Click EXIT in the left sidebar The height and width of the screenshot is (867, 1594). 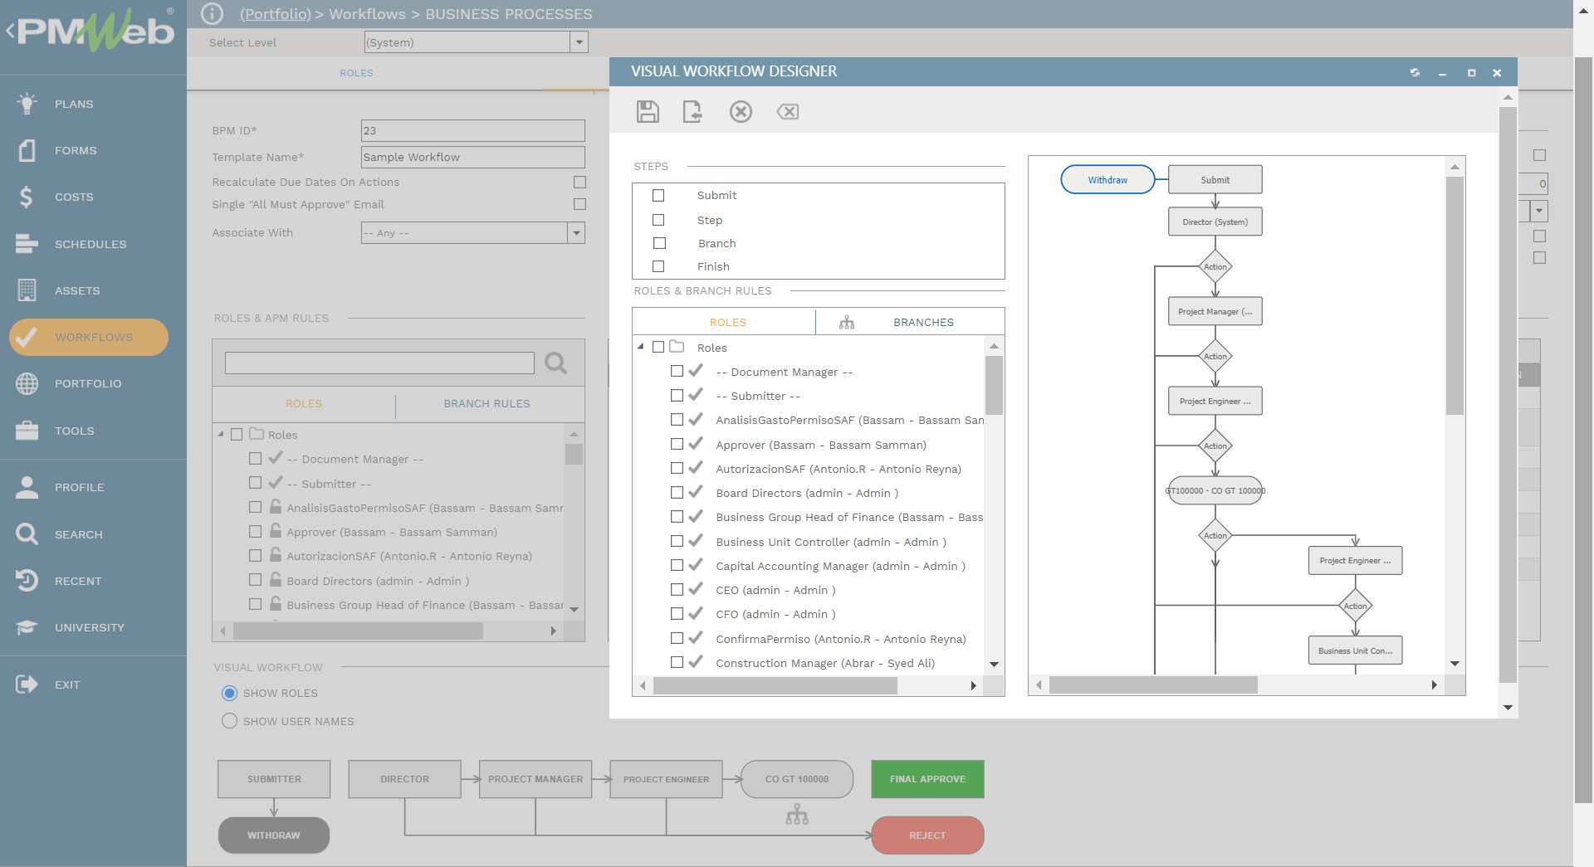[66, 684]
